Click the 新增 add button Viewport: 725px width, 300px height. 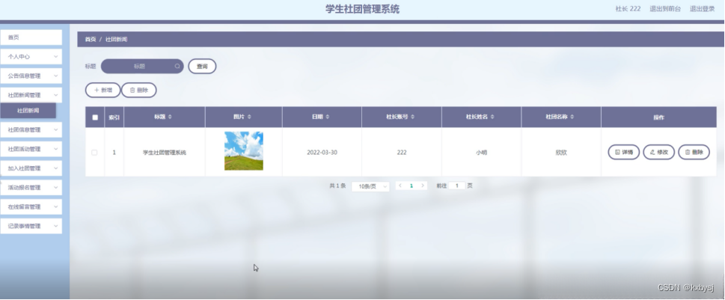pyautogui.click(x=103, y=90)
